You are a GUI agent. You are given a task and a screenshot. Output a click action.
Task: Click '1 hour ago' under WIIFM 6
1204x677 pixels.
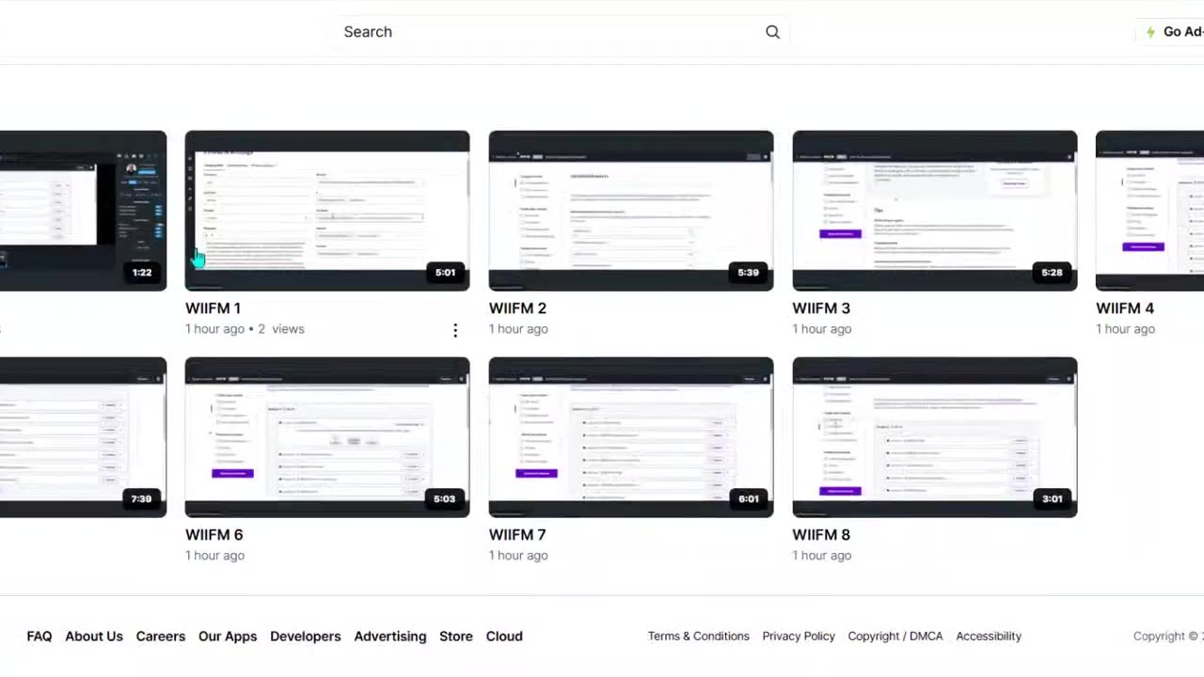pos(214,556)
